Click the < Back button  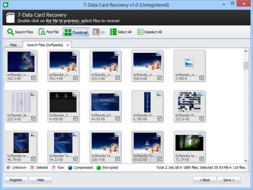205,180
